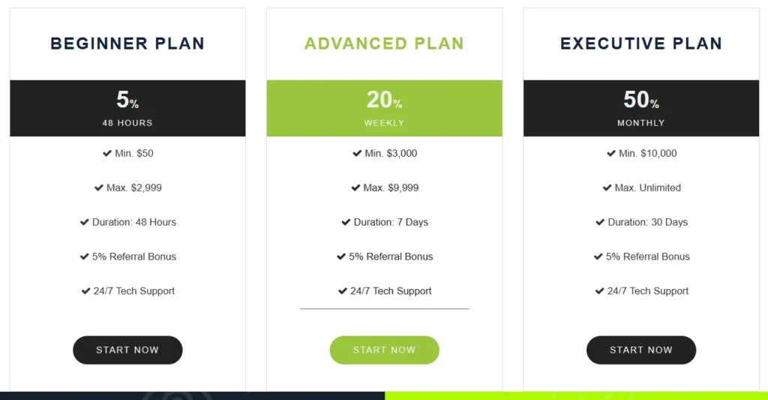Click checkmark icon beside Max. $2,999

[x=99, y=188]
